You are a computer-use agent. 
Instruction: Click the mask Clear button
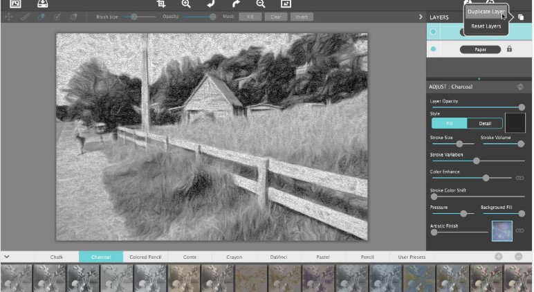tap(276, 17)
